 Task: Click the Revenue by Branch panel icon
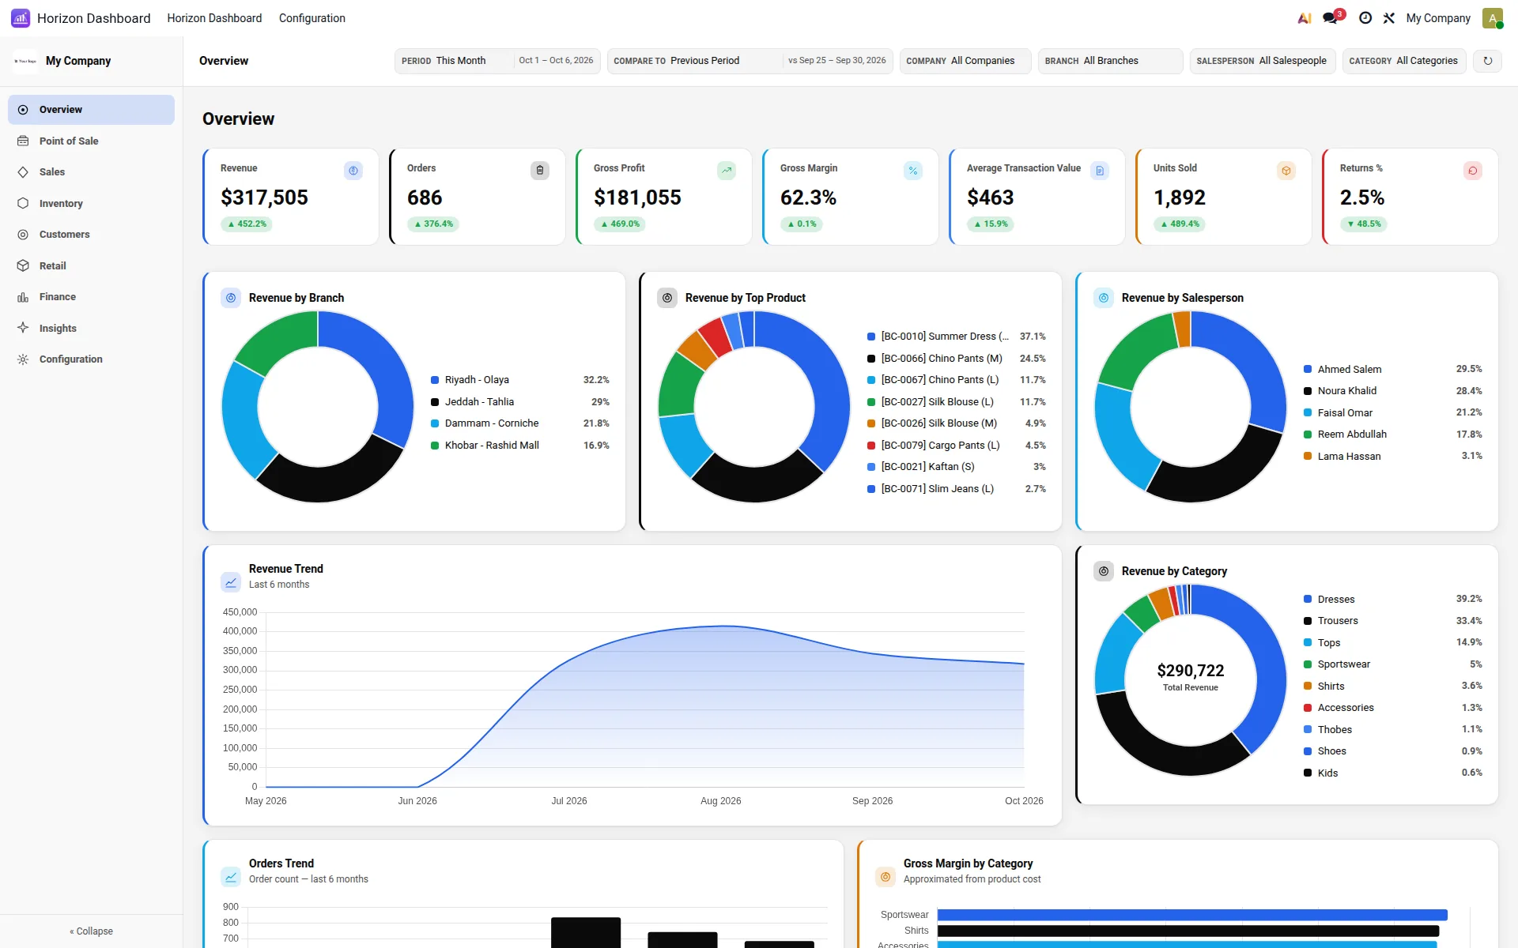click(x=231, y=298)
